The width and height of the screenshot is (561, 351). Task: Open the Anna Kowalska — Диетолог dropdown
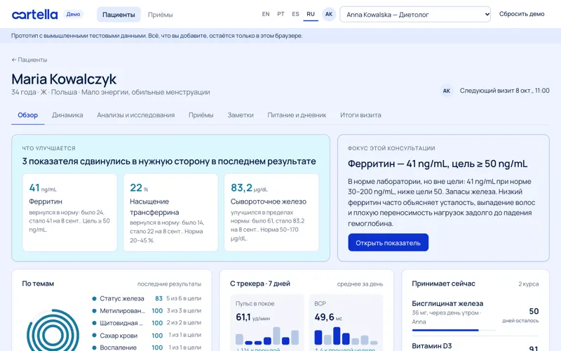[415, 14]
